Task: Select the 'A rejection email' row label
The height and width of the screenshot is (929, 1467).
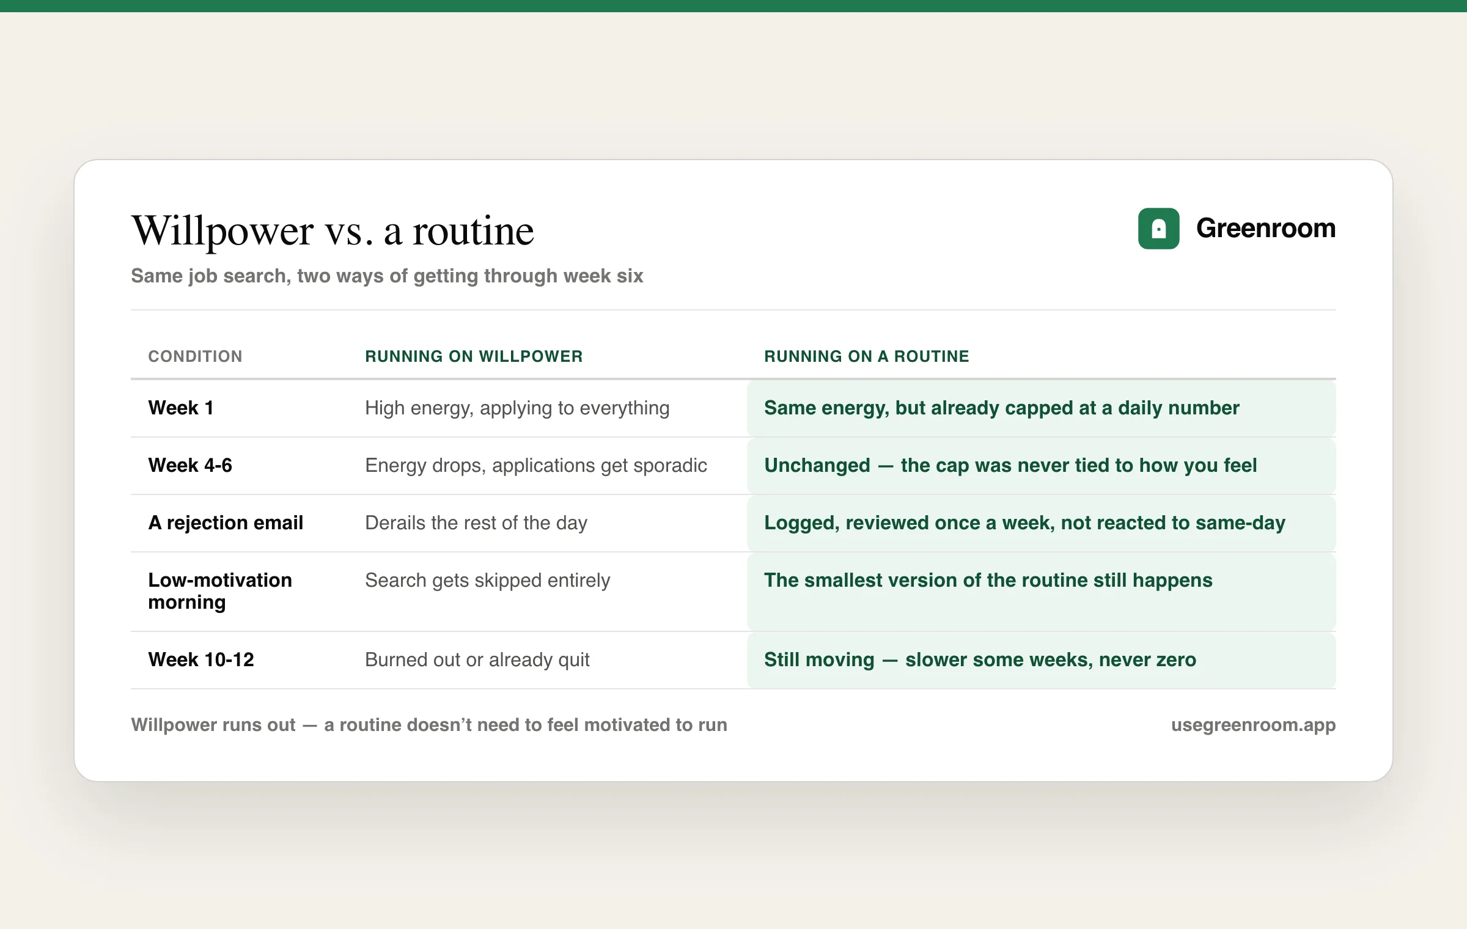Action: coord(226,523)
